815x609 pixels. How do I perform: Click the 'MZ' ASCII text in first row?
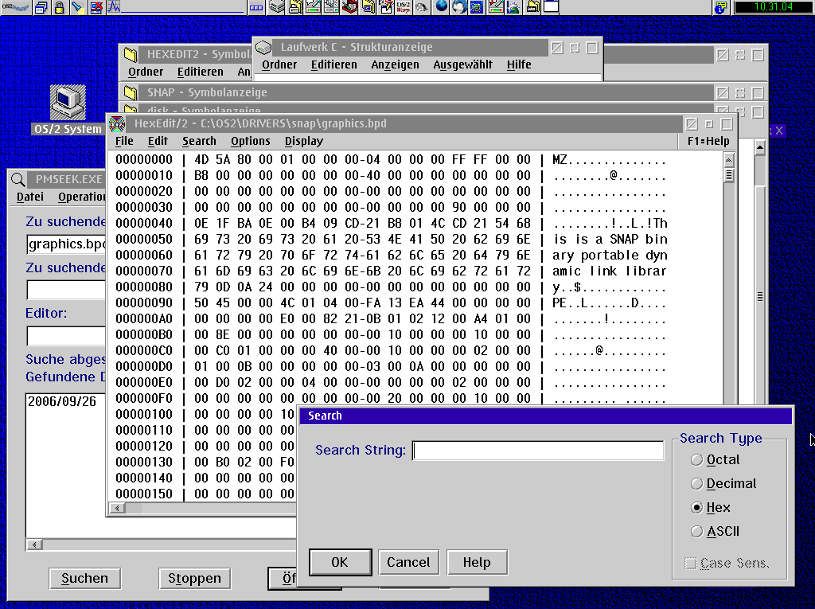click(560, 160)
